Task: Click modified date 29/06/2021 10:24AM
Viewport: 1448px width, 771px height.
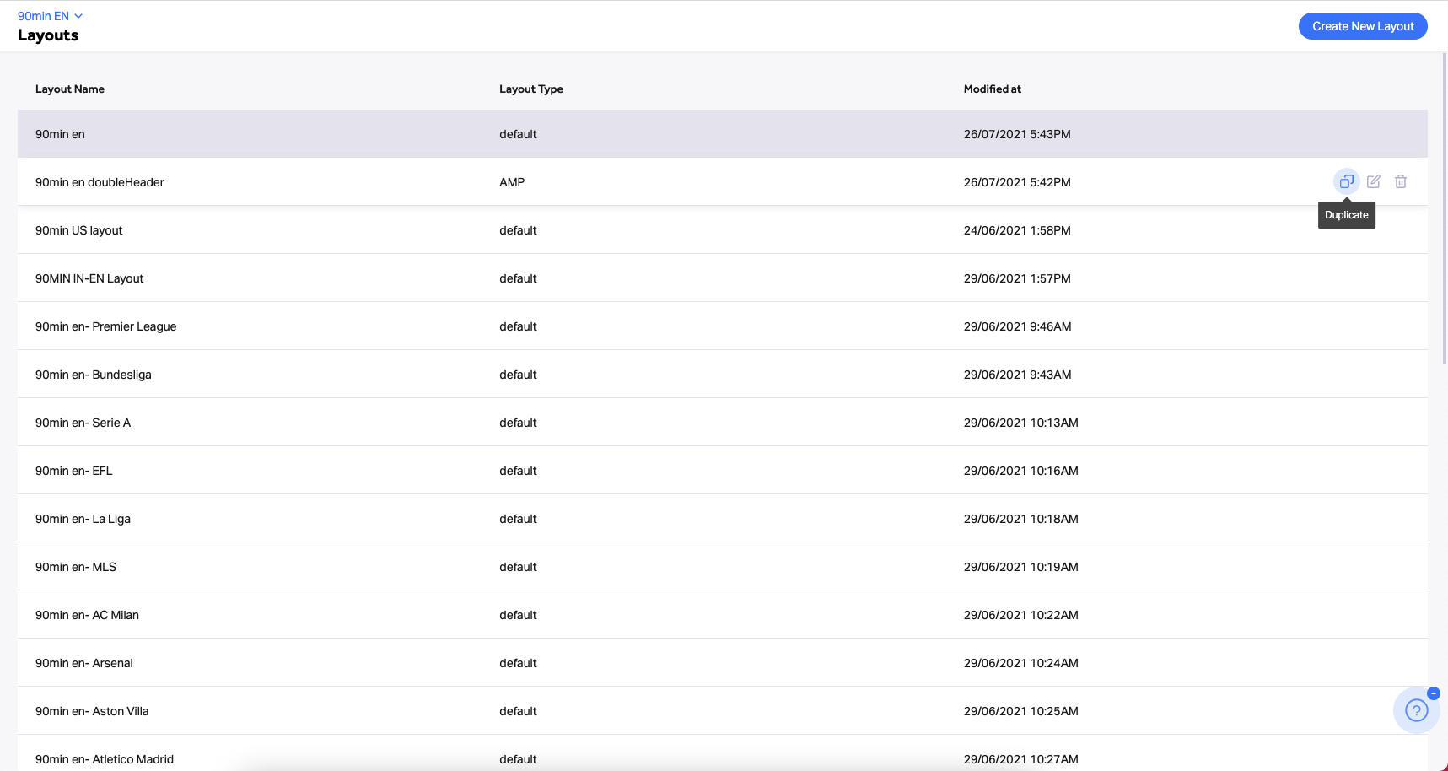Action: tap(1021, 663)
